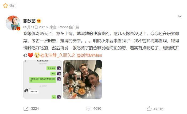Open the chat screenshot image
The height and width of the screenshot is (114, 187).
[x=42, y=79]
